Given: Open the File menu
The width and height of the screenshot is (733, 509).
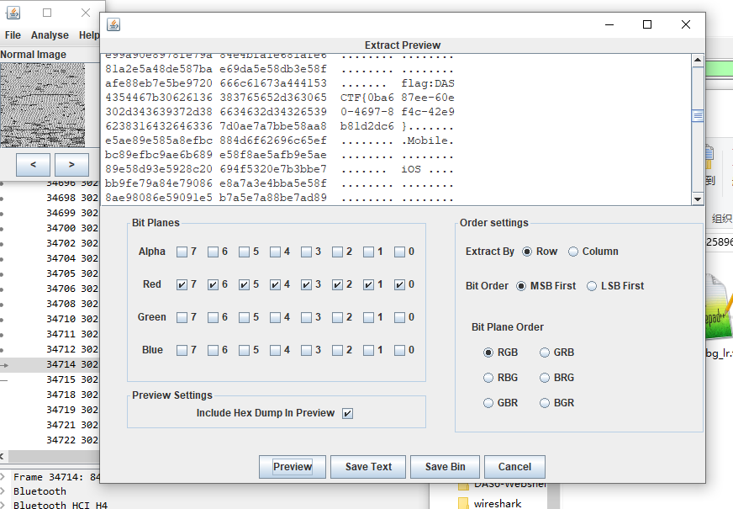Looking at the screenshot, I should coord(13,35).
